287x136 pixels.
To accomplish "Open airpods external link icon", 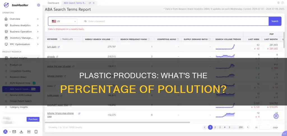I will [x=57, y=57].
